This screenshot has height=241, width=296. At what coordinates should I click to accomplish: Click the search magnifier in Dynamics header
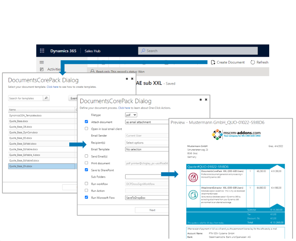143,51
